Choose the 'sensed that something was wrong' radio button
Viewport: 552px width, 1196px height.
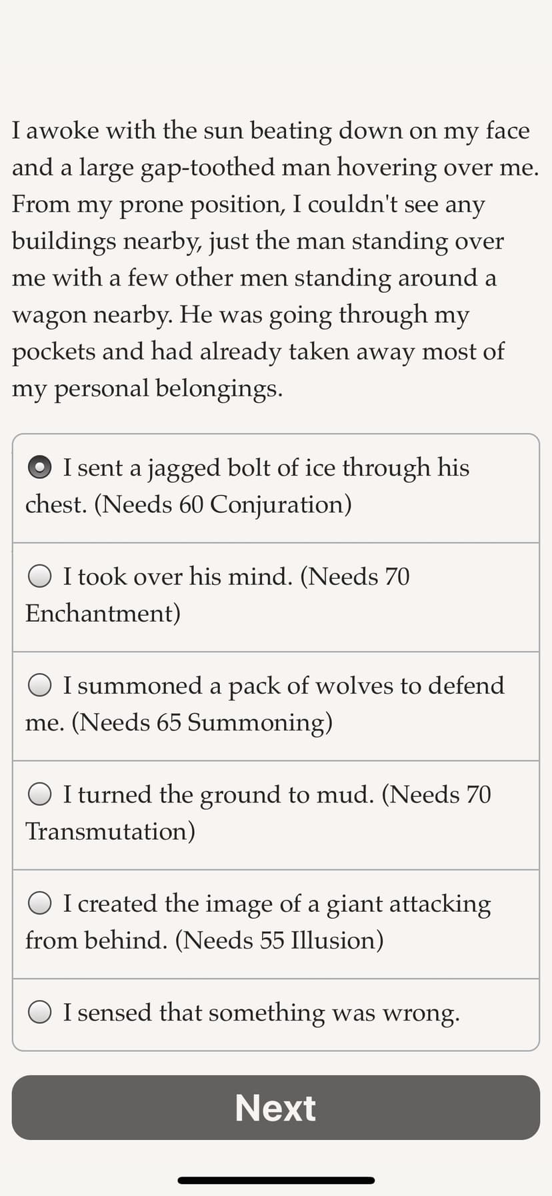coord(40,1013)
